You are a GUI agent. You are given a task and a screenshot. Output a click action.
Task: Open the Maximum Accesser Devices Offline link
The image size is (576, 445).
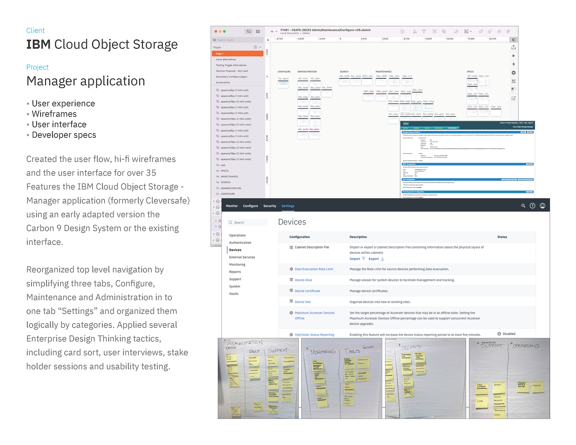(314, 315)
